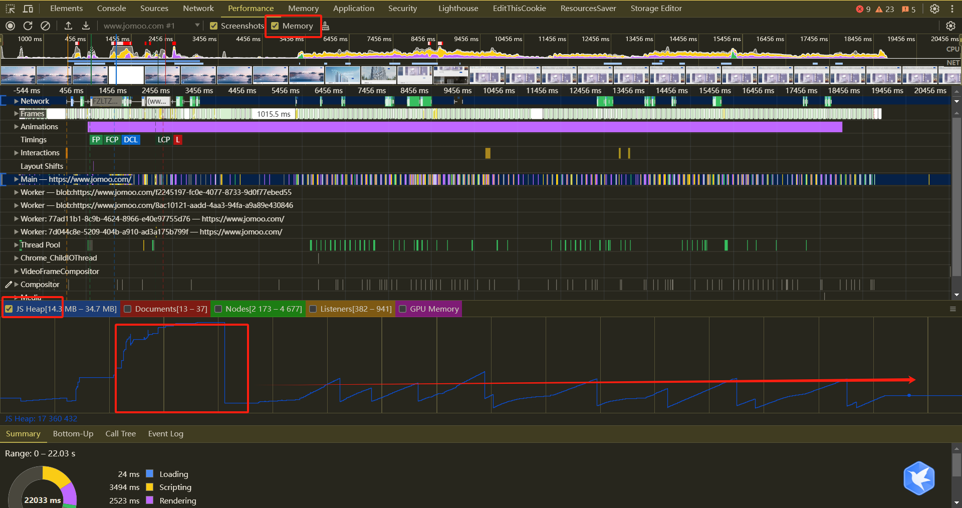Save the profile using the download icon
962x508 pixels.
(86, 26)
